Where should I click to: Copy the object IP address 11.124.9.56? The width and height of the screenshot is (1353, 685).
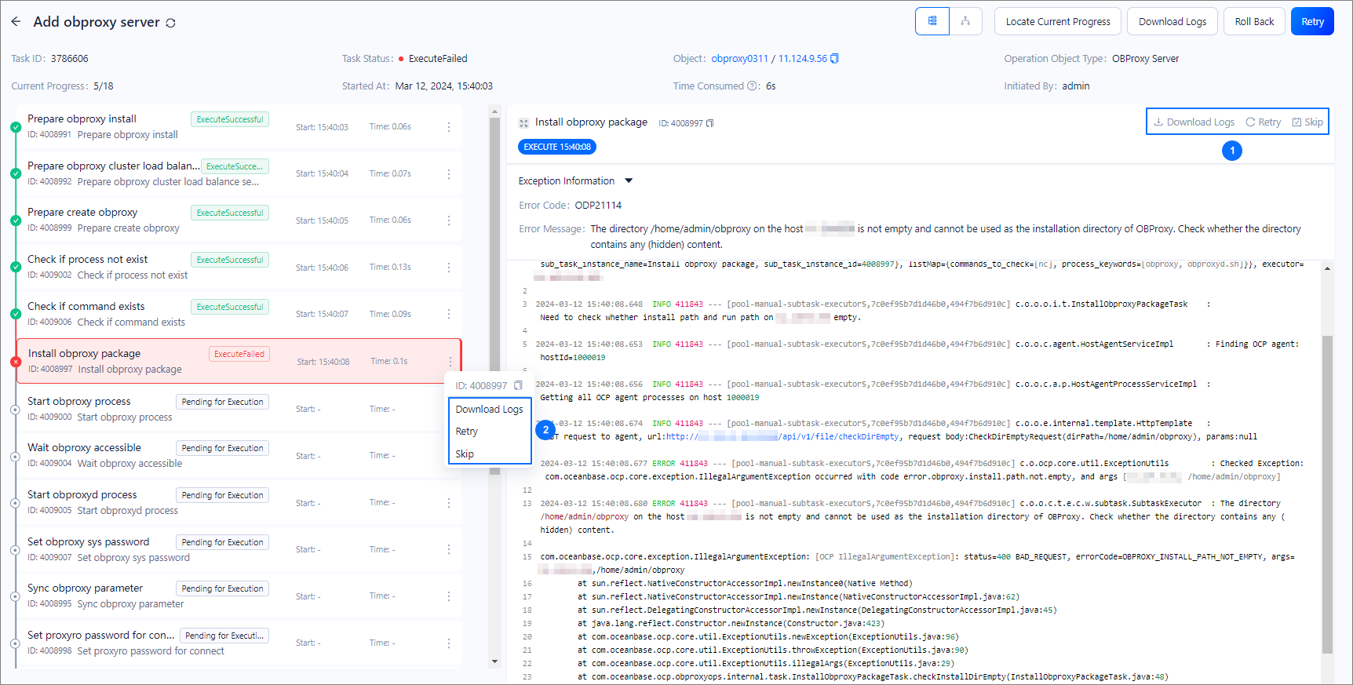coord(834,59)
